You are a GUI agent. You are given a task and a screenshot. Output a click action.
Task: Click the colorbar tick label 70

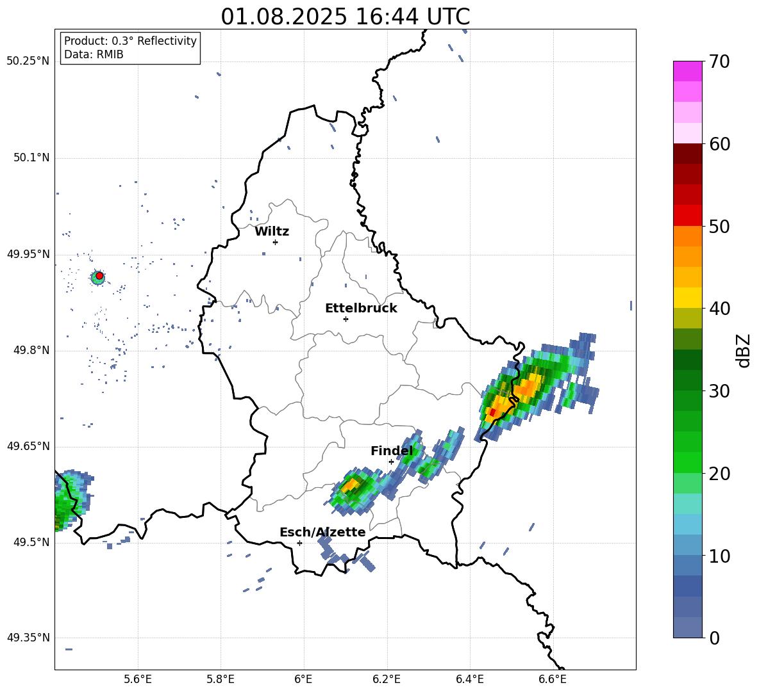719,61
